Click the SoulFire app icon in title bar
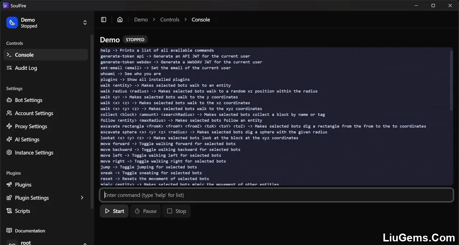 [5, 6]
